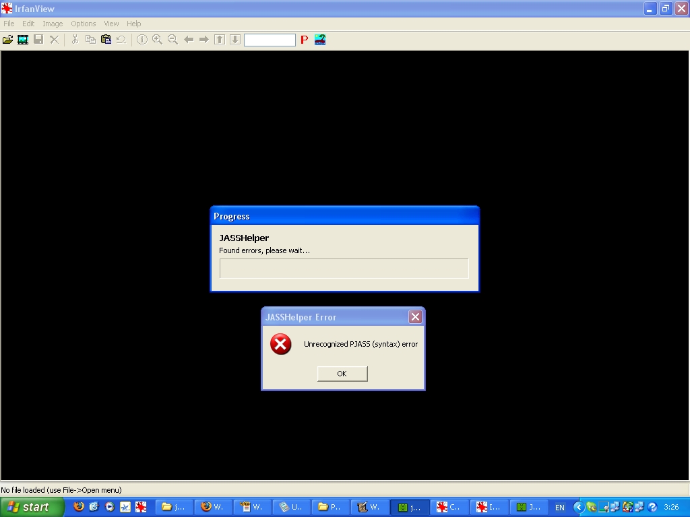The height and width of the screenshot is (517, 690).
Task: Click the red error X icon
Action: 281,344
